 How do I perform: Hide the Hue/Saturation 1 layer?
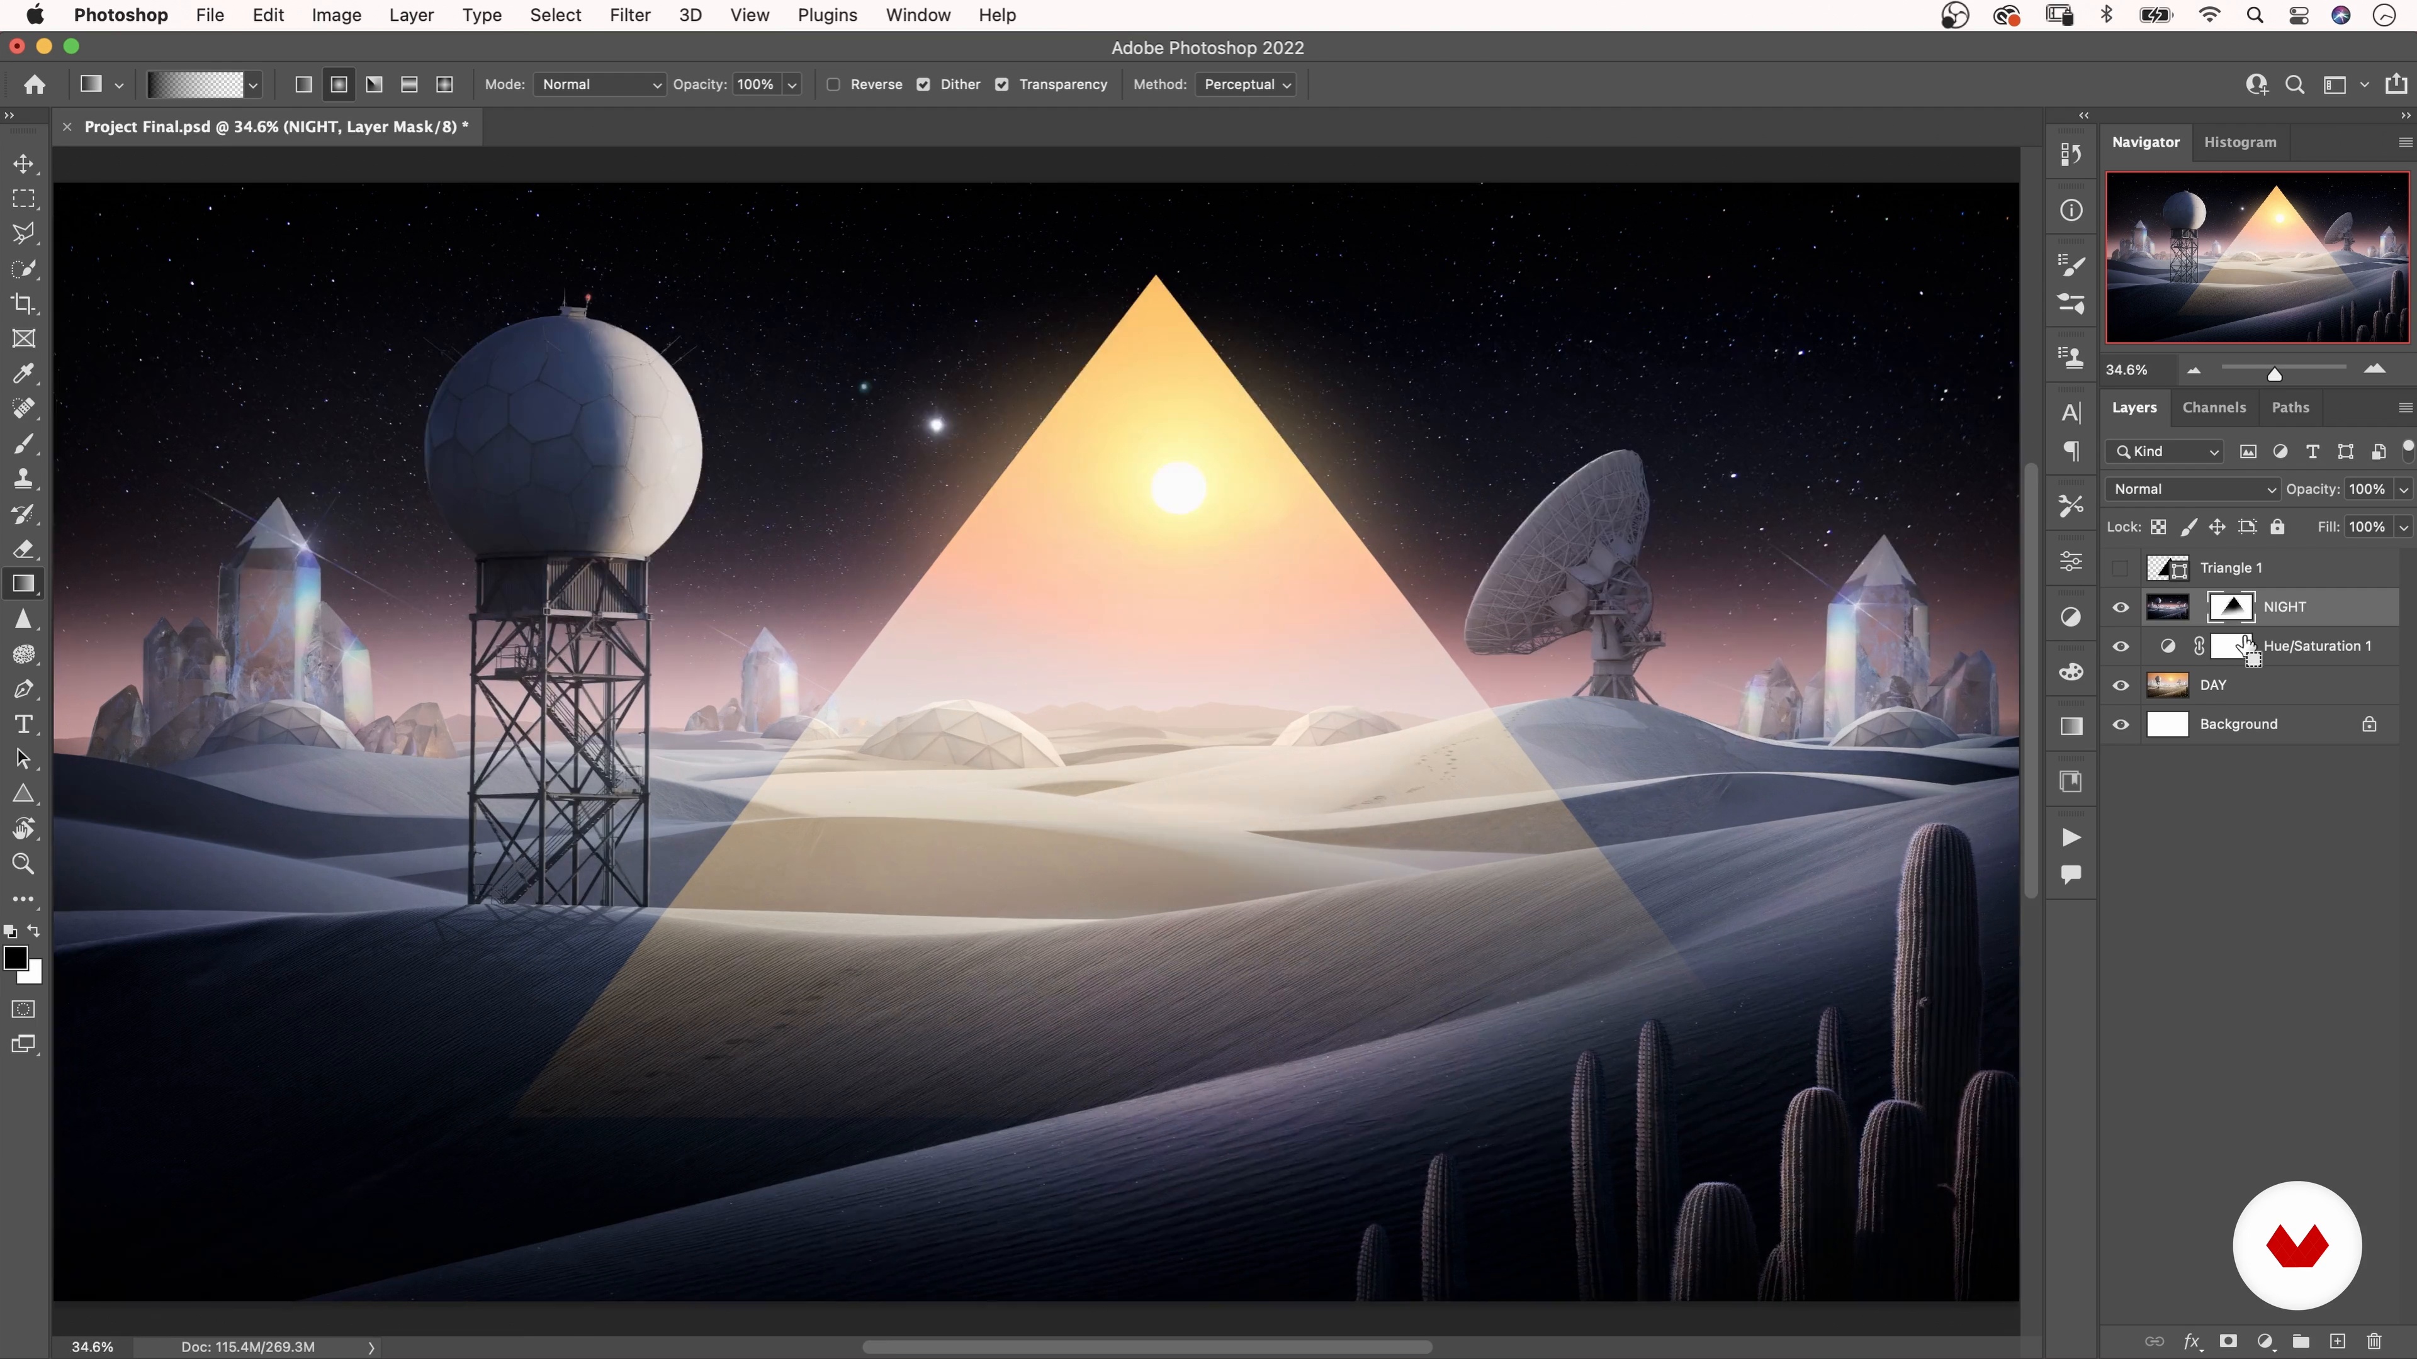coord(2121,646)
